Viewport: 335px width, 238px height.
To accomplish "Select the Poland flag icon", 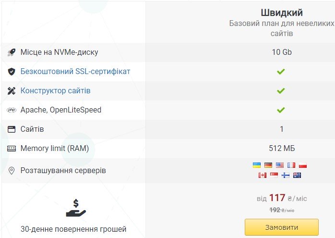I will (x=303, y=165).
